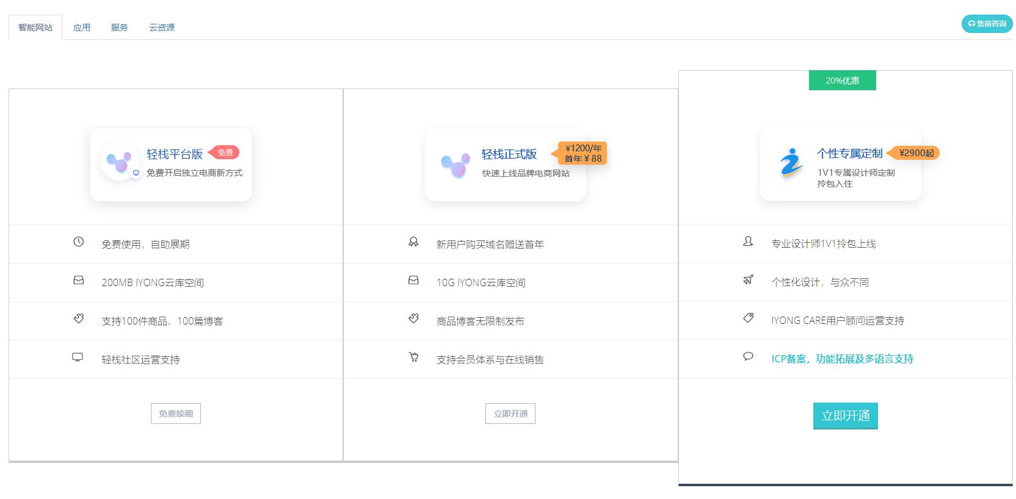Screen dimensions: 1016x499
Task: Click the storage icon beside 200MB IYONG云库空间
Action: tap(79, 281)
